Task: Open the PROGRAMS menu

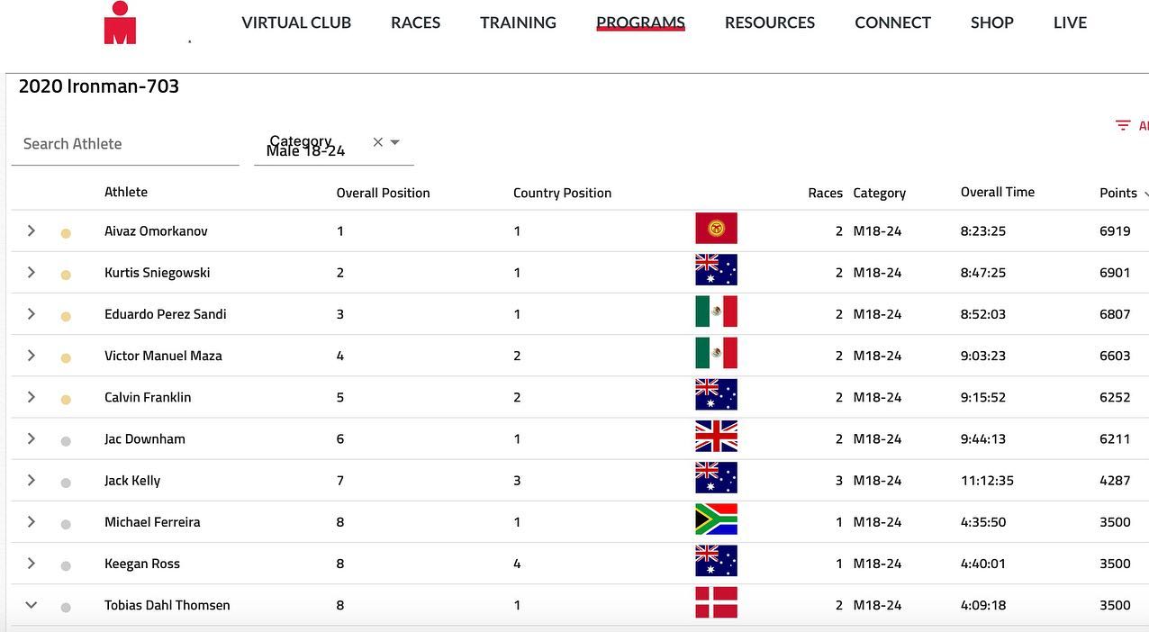Action: 640,23
